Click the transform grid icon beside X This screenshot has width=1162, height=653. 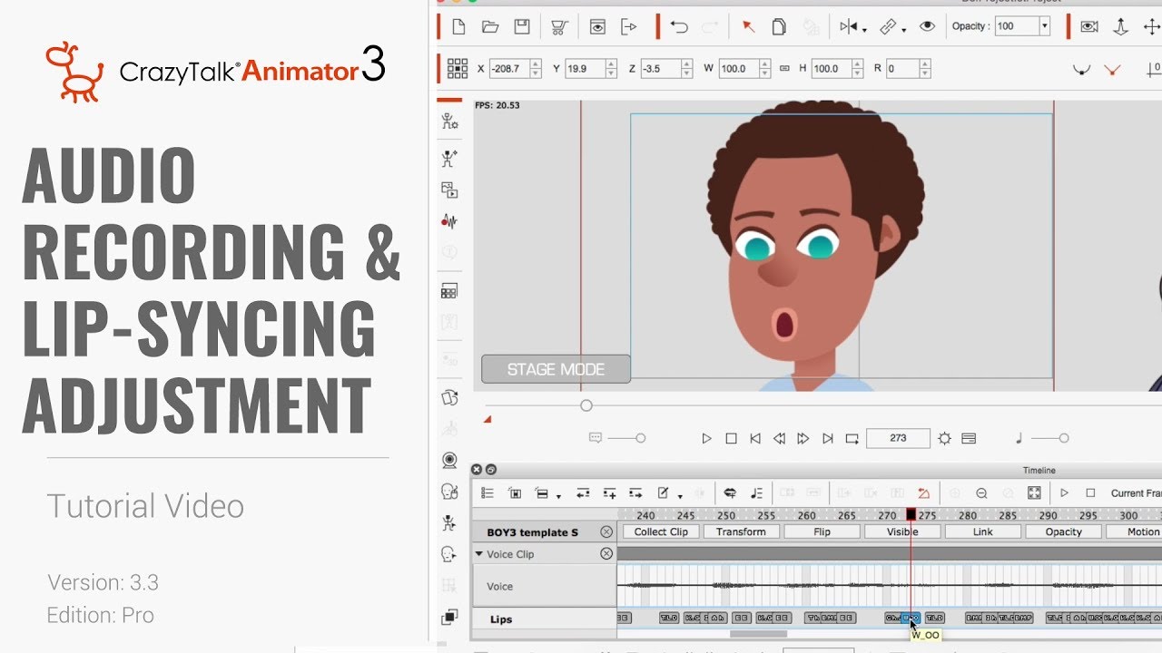click(458, 68)
